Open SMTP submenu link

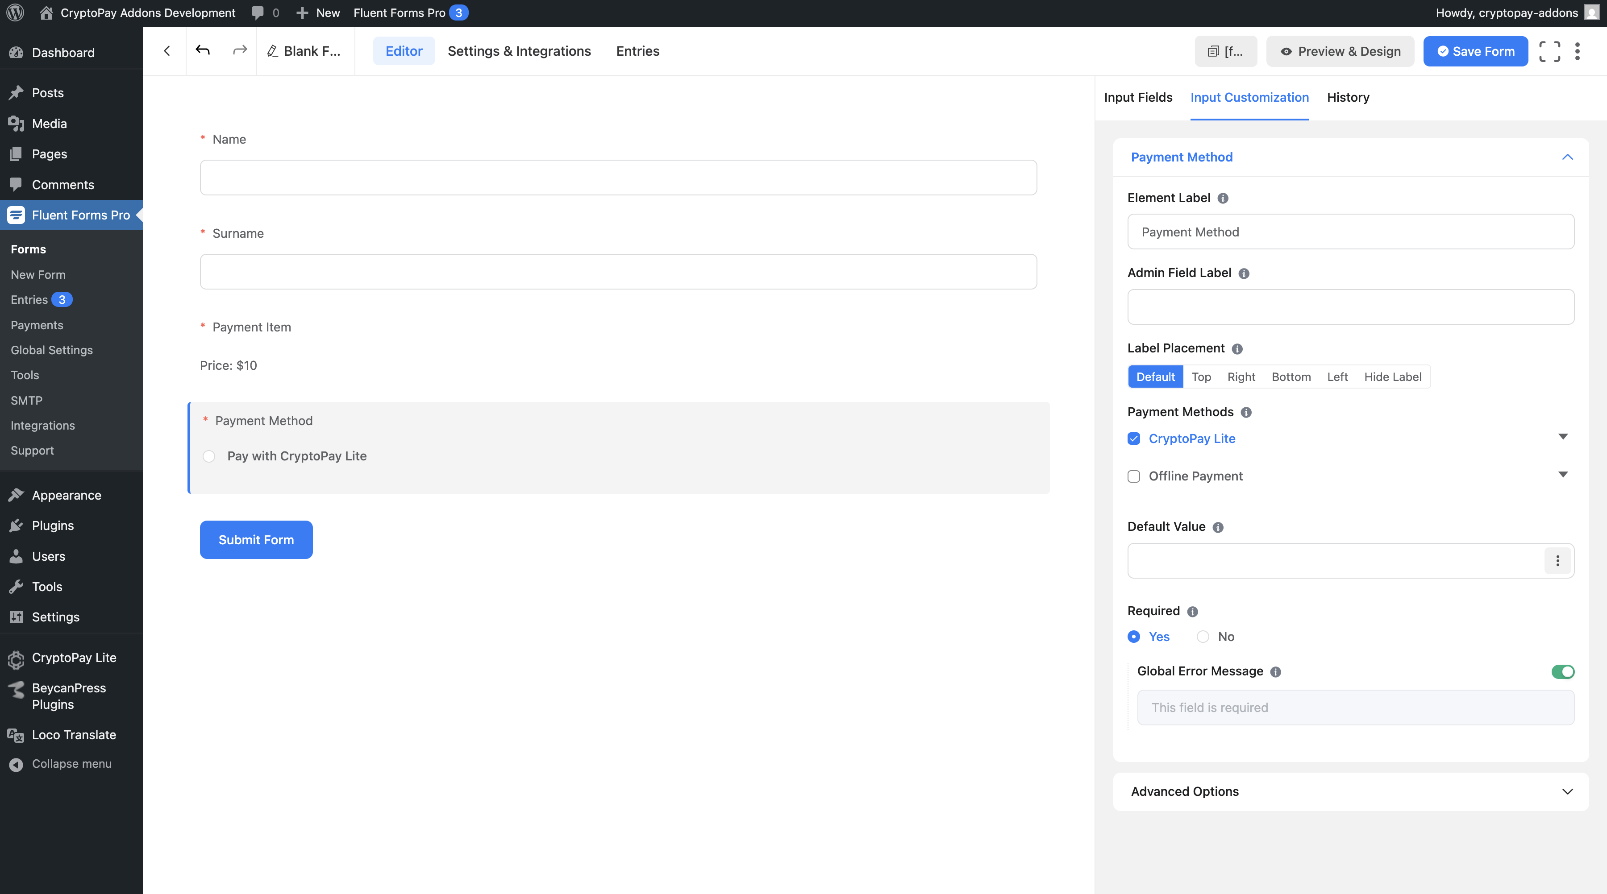point(27,400)
